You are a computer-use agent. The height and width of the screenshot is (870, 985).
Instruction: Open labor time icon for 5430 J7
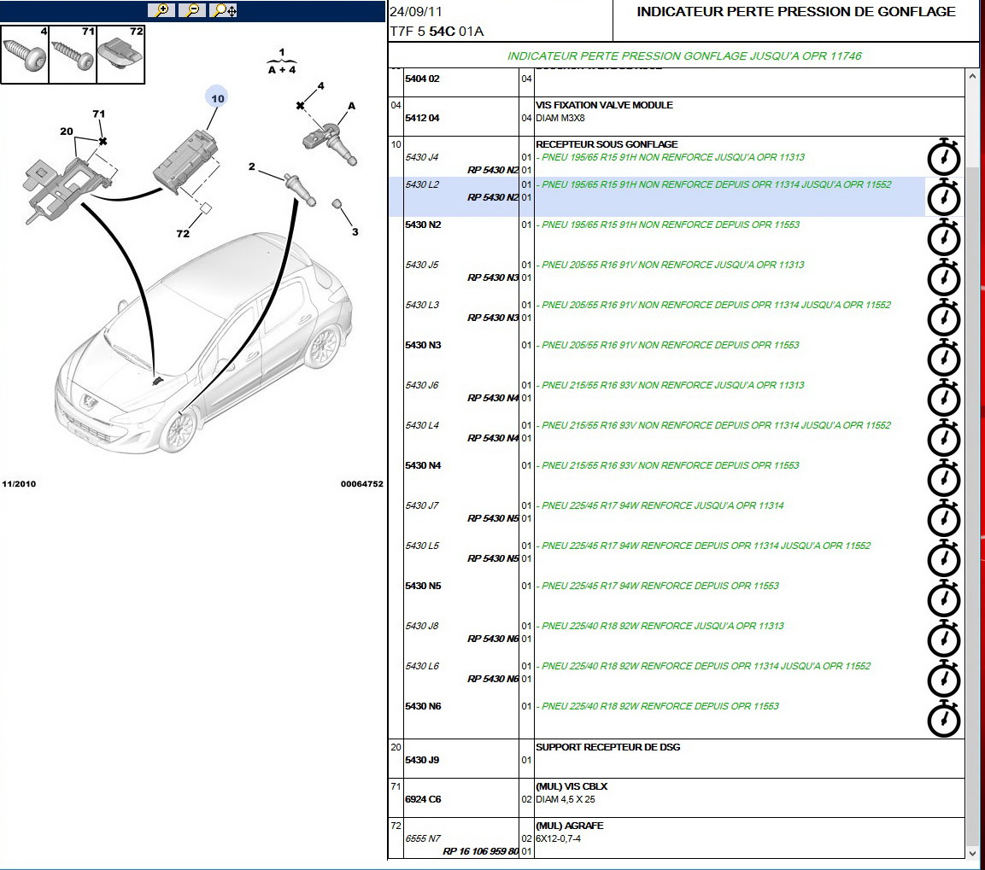[944, 518]
